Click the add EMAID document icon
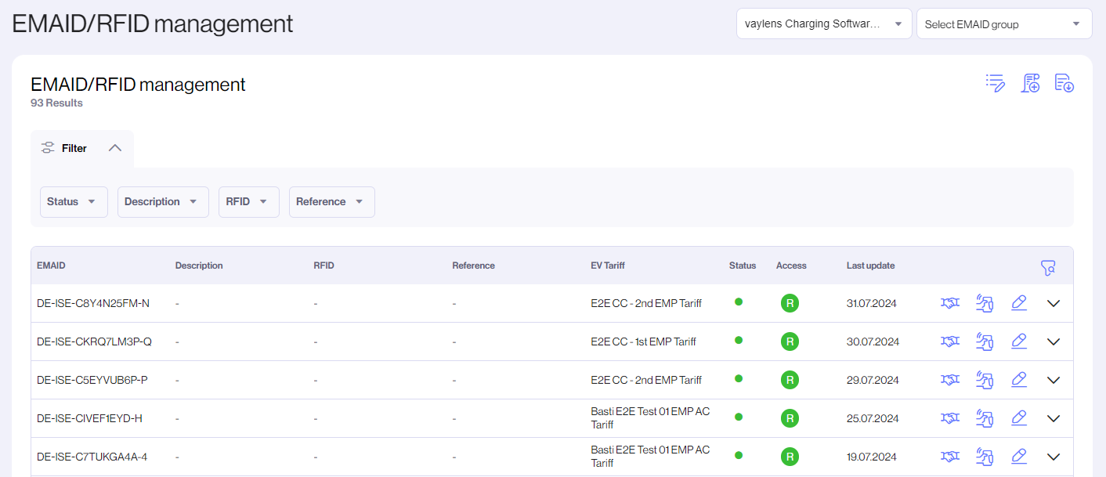 tap(1030, 83)
